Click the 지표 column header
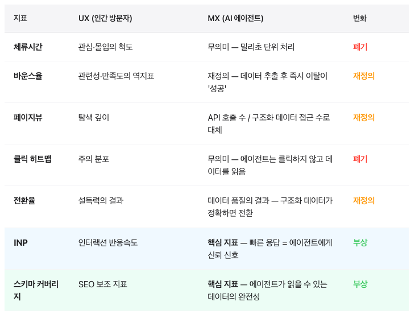Screen dimensions: 415x318 tap(20, 18)
